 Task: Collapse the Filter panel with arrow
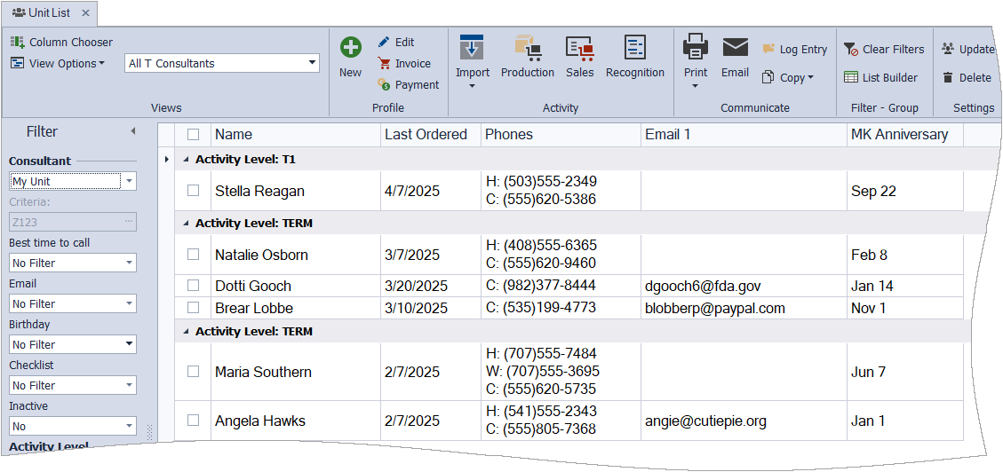tap(133, 131)
